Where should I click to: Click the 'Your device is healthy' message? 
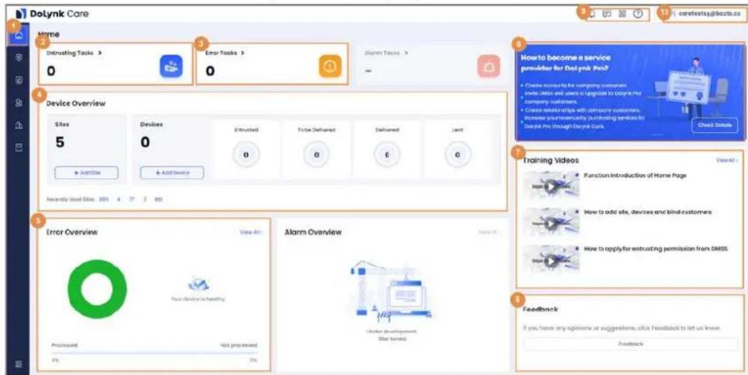click(198, 299)
